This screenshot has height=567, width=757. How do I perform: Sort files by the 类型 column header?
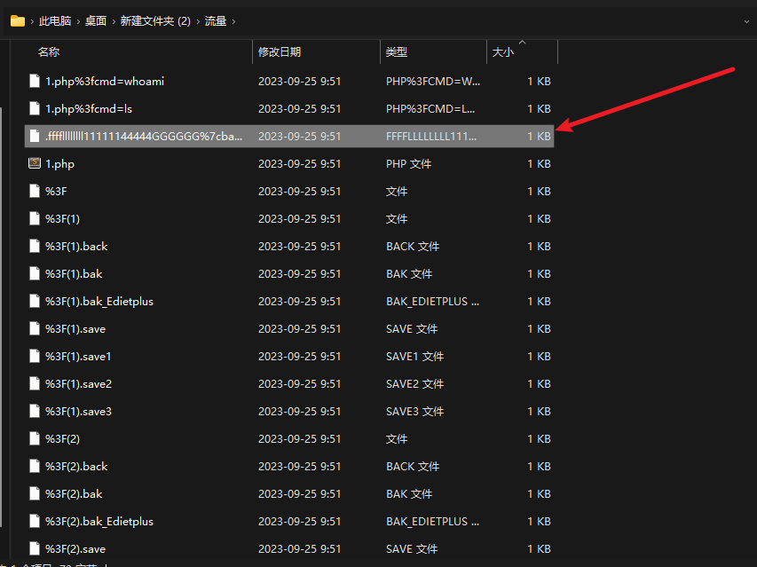click(x=399, y=51)
